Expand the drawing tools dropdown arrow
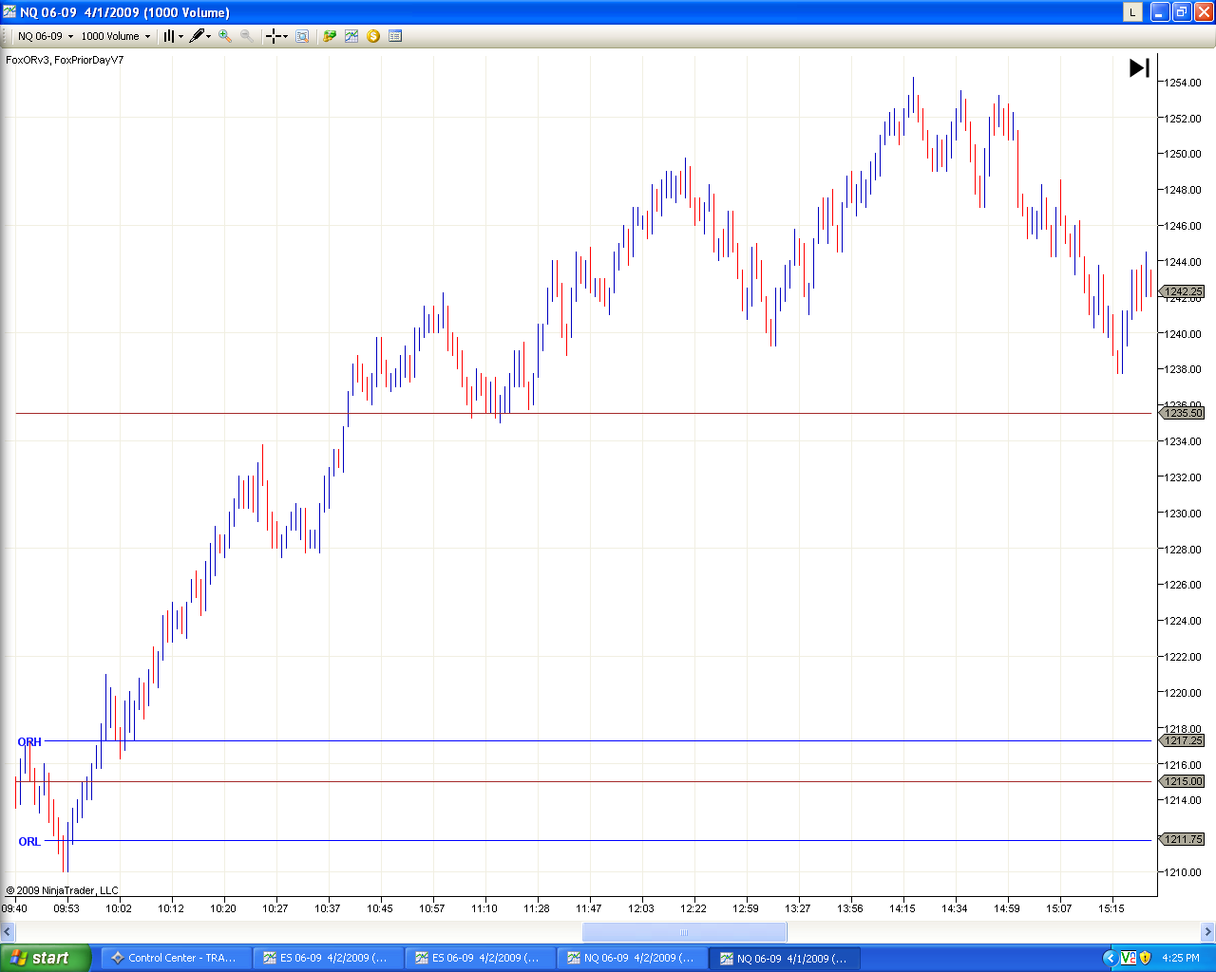This screenshot has height=972, width=1216. [x=209, y=36]
